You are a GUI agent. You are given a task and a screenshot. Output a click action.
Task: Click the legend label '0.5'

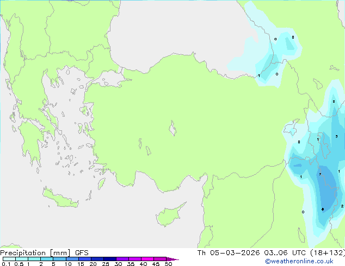[19, 264]
